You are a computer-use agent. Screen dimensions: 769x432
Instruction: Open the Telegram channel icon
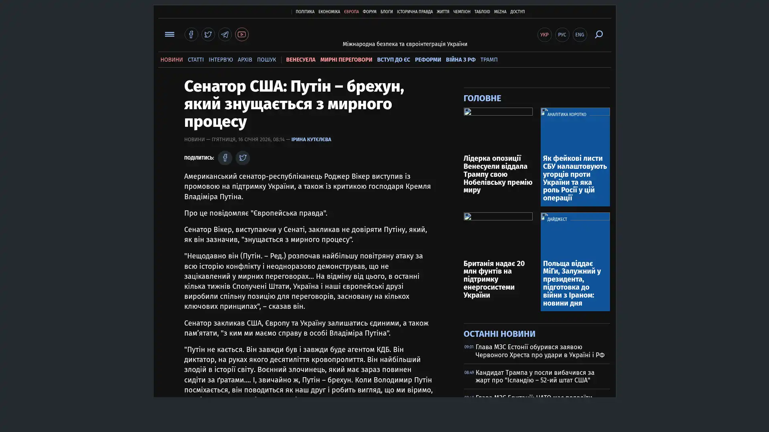click(x=225, y=34)
